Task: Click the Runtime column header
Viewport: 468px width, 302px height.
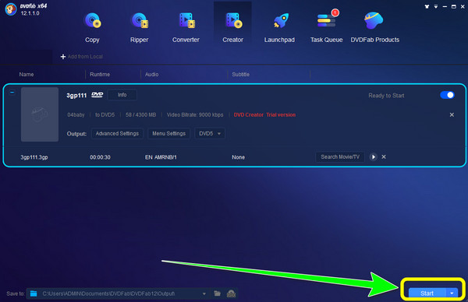Action: point(100,75)
